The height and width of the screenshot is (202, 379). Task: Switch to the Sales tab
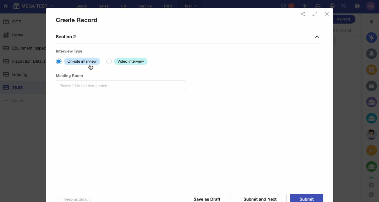pyautogui.click(x=104, y=6)
